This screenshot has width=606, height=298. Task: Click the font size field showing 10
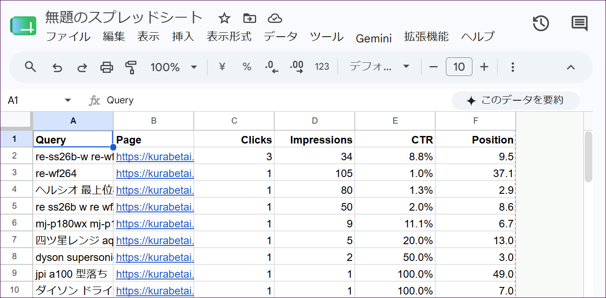pos(459,67)
